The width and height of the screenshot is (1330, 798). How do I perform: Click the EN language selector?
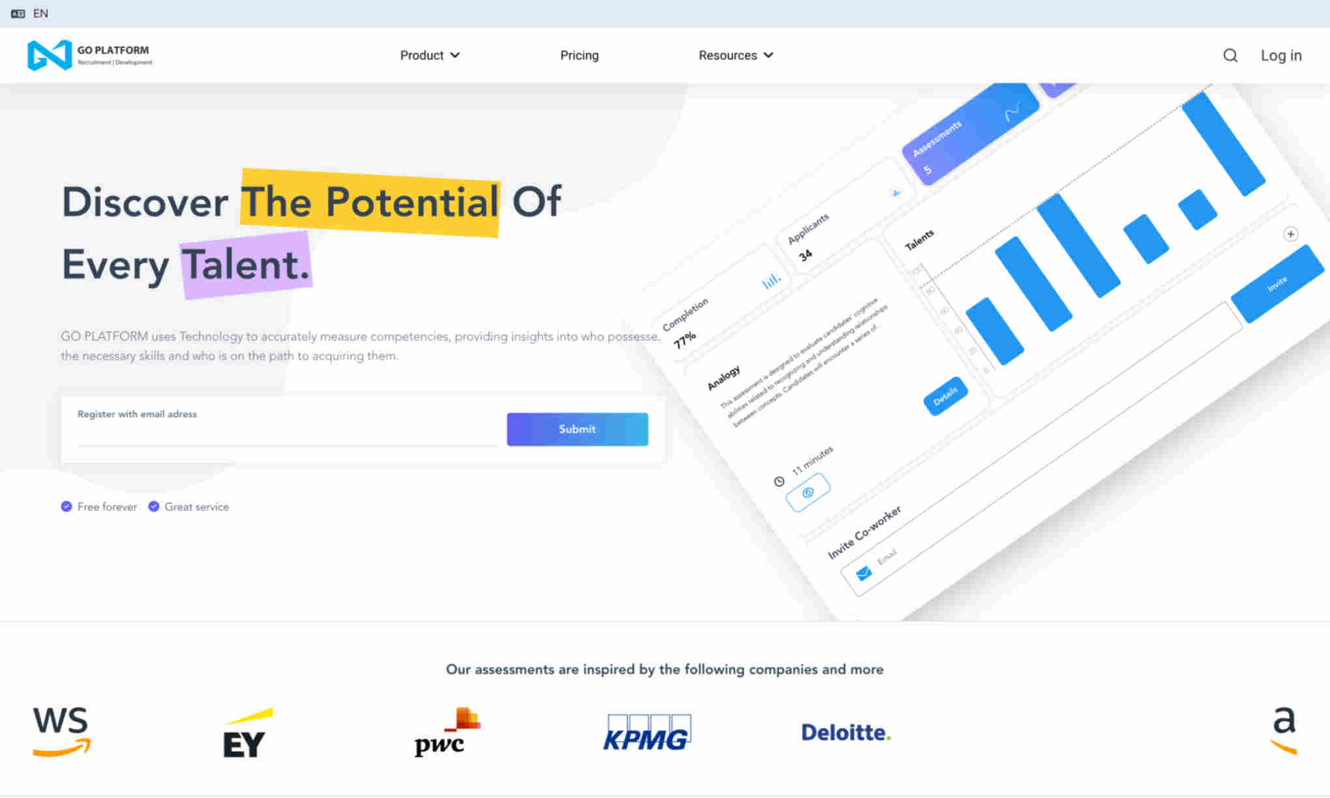[41, 12]
